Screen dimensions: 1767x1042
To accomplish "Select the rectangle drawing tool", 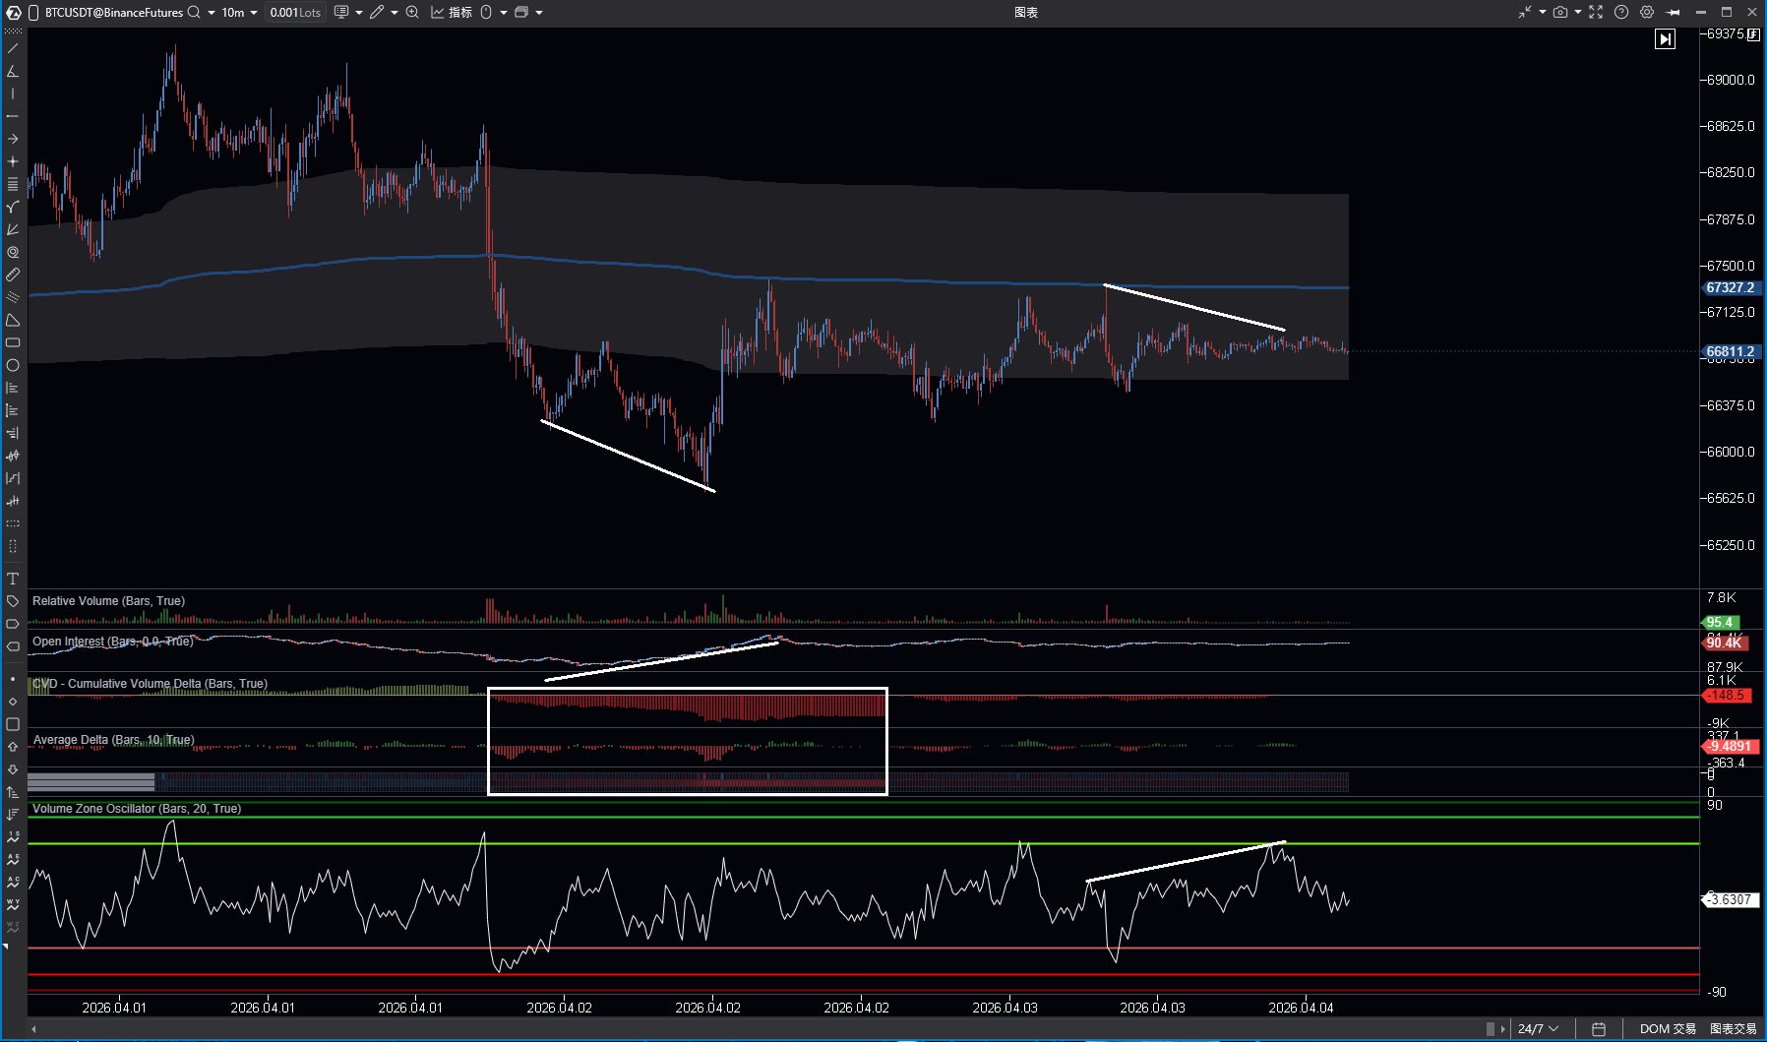I will pyautogui.click(x=13, y=342).
